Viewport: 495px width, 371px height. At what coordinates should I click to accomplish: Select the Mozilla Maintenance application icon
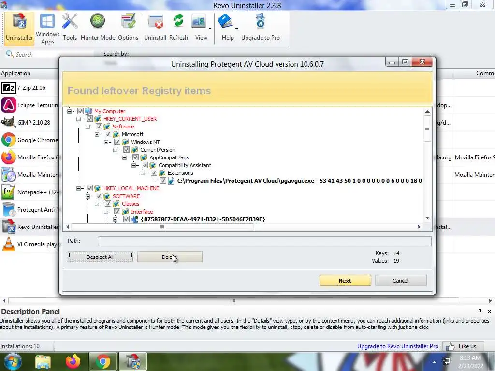coord(9,174)
